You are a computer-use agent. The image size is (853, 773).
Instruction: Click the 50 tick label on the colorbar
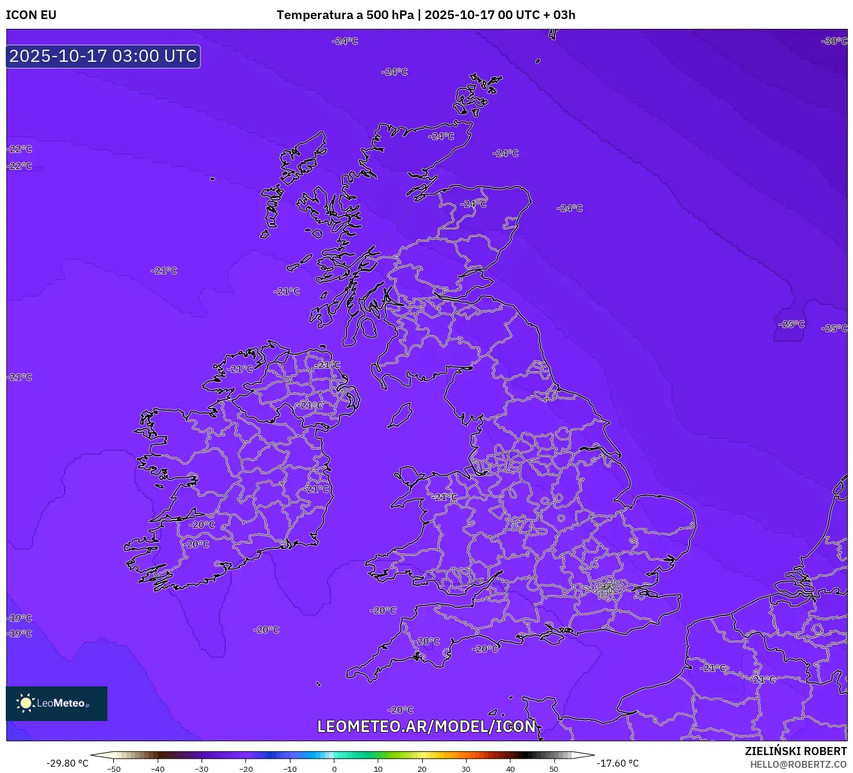coord(554,769)
